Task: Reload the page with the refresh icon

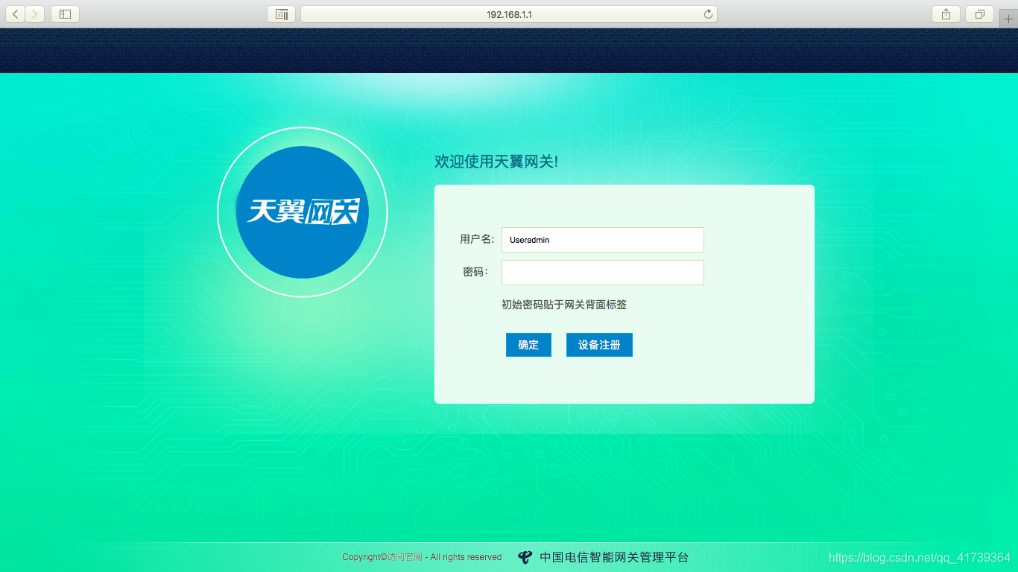Action: pyautogui.click(x=708, y=14)
